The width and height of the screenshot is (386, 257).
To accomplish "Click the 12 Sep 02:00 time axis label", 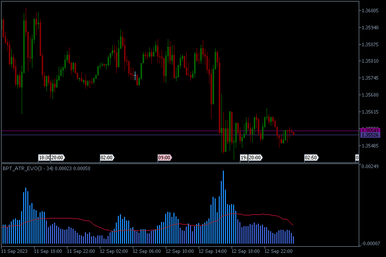I will [114, 251].
